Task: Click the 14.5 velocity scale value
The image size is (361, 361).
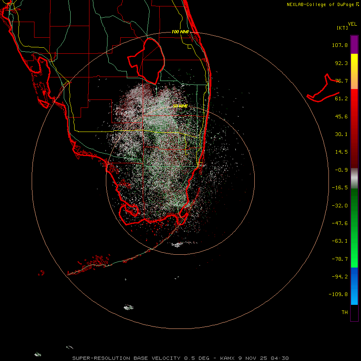Action: pyautogui.click(x=341, y=152)
